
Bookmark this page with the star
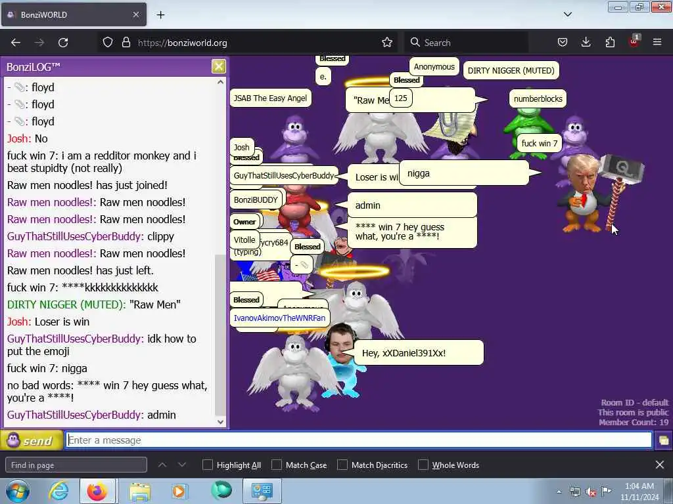pos(386,43)
